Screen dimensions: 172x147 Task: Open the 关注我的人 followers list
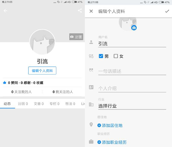21,92
